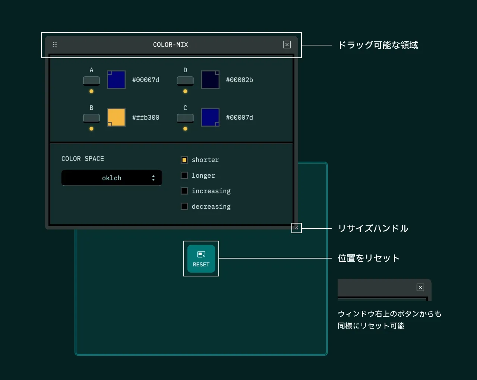
Task: Select the dark #00002b swatch for slot D
Action: [x=210, y=79]
